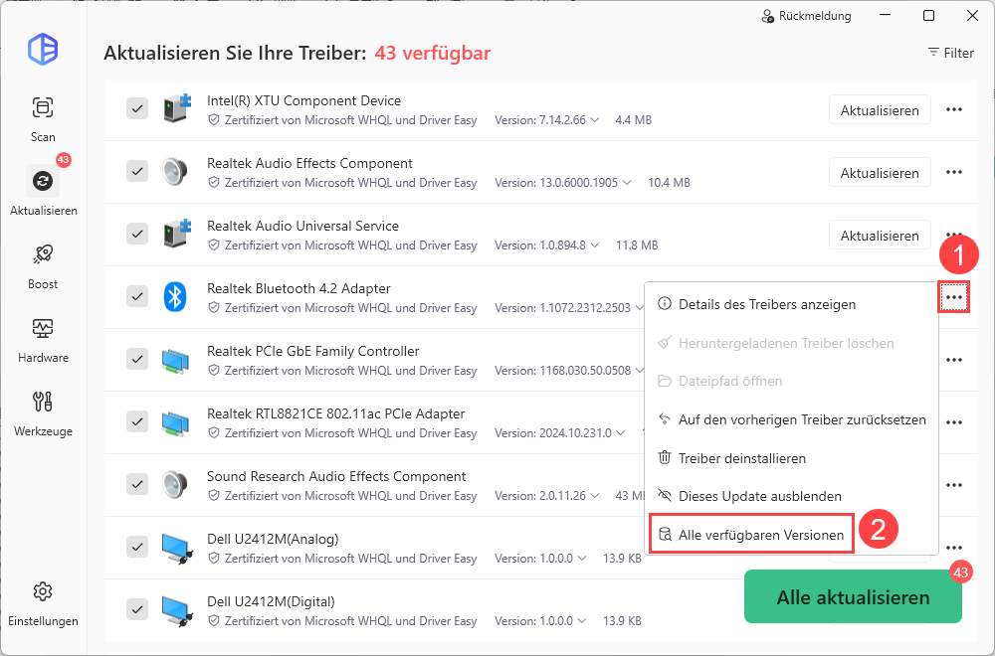Select Auf den vorherigen Treiber zurücksetzen
Viewport: 995px width, 656px height.
click(x=791, y=419)
